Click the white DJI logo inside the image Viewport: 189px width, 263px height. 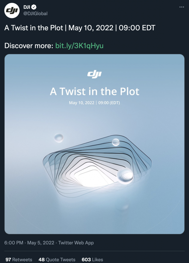pos(94,74)
